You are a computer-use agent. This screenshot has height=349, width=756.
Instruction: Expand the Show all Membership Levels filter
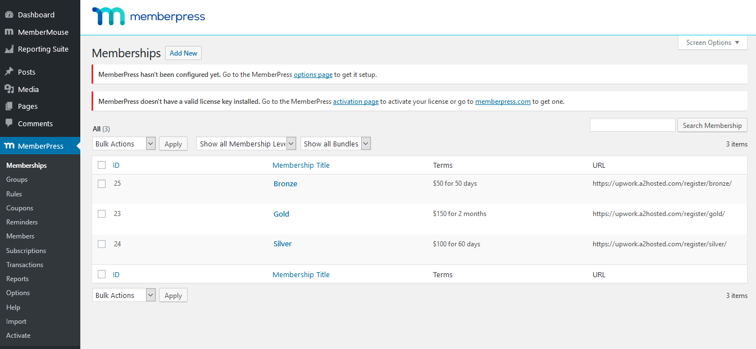[246, 144]
